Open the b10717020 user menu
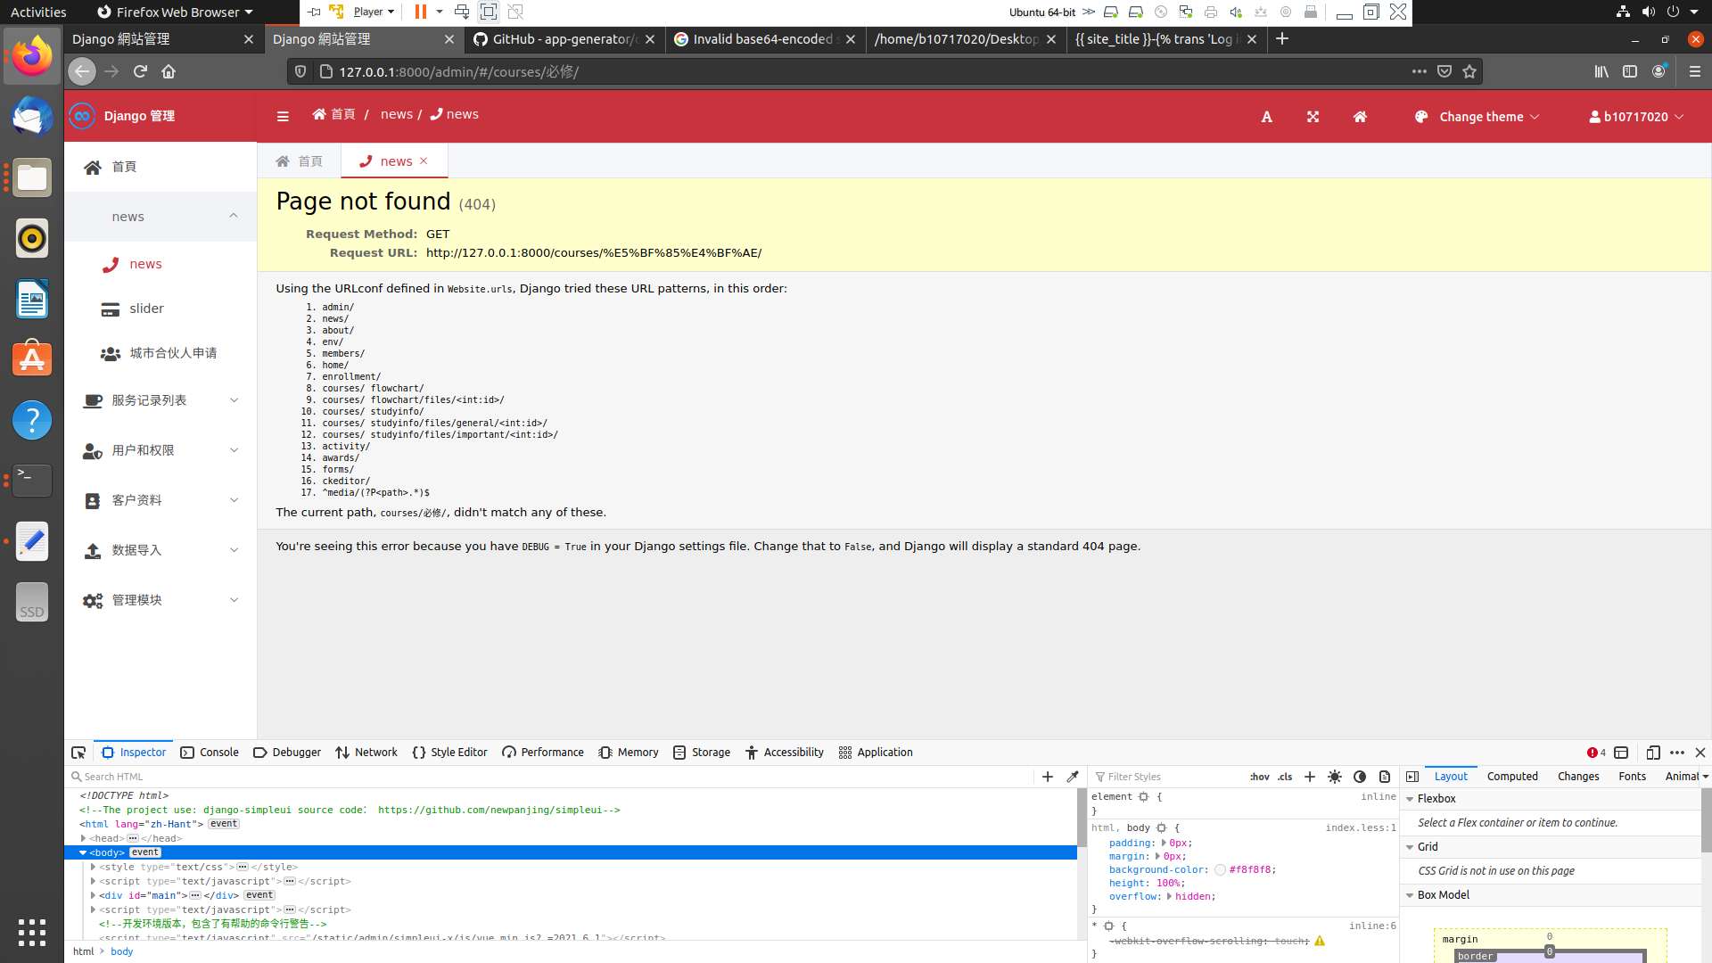Viewport: 1712px width, 963px height. coord(1636,117)
